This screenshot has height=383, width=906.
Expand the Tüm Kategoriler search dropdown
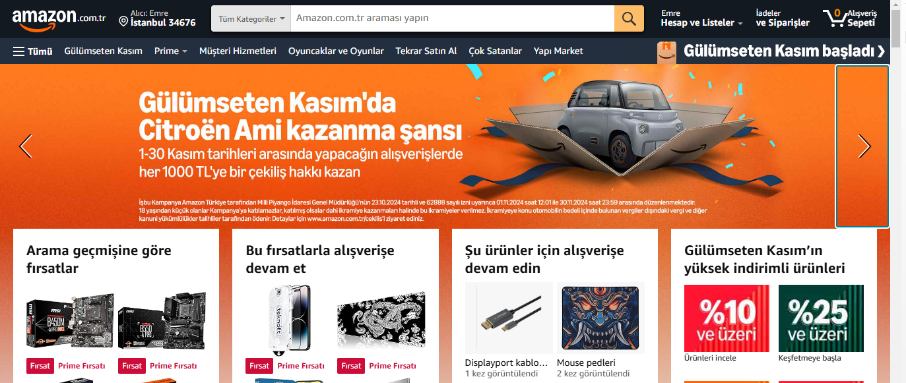pyautogui.click(x=251, y=18)
